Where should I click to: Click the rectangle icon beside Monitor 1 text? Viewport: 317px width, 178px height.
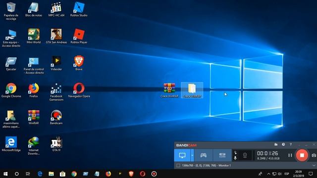click(x=178, y=165)
